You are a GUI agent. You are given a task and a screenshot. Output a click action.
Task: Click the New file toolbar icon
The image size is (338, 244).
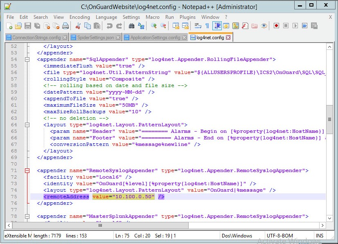tap(9, 26)
